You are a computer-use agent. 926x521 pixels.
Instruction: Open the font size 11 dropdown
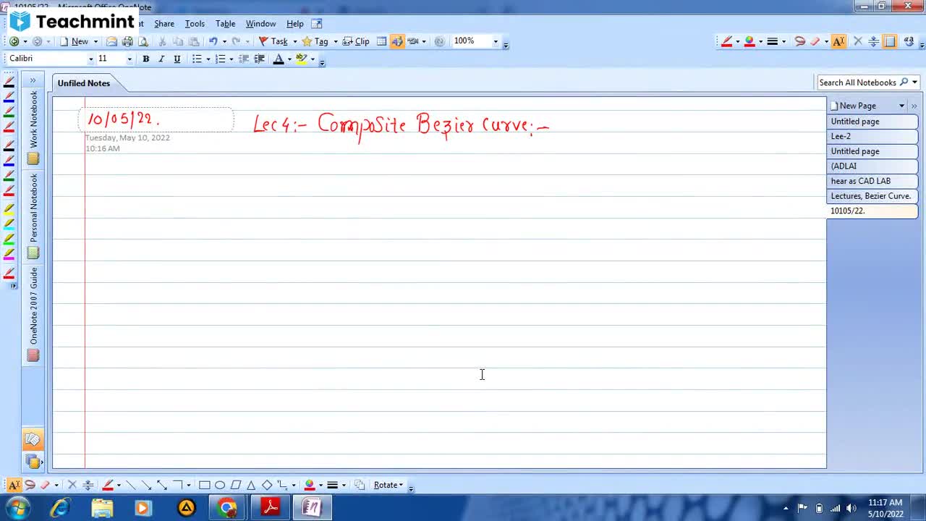pyautogui.click(x=129, y=59)
